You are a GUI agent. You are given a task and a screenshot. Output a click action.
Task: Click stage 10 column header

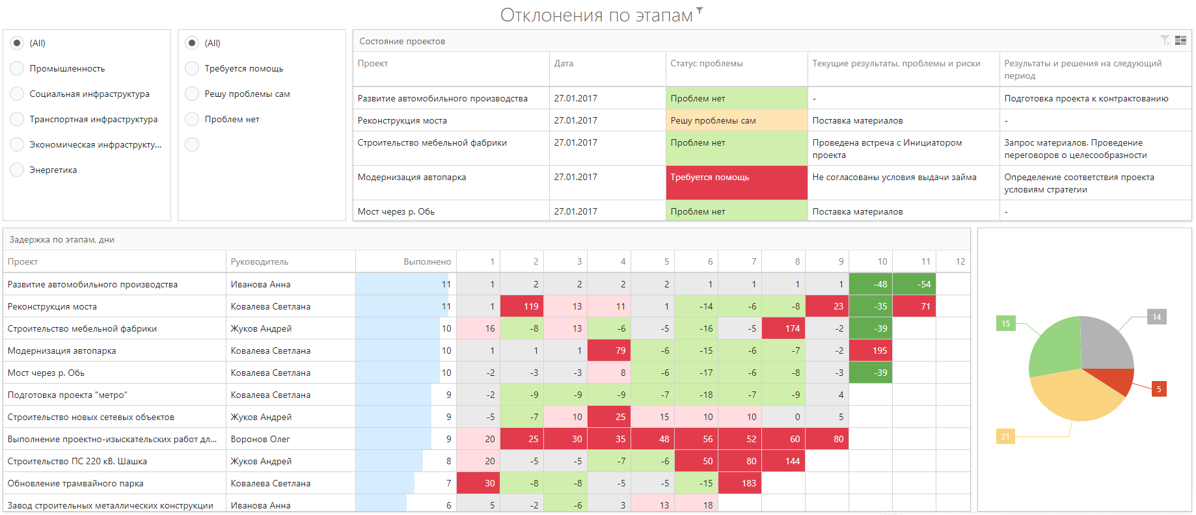[871, 261]
